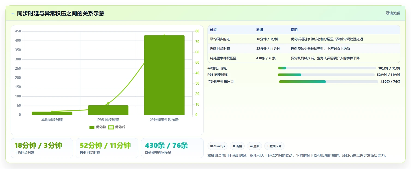Image resolution: width=411 pixels, height=169 pixels.
Task: Click the 维度 column header
Action: pos(214,30)
